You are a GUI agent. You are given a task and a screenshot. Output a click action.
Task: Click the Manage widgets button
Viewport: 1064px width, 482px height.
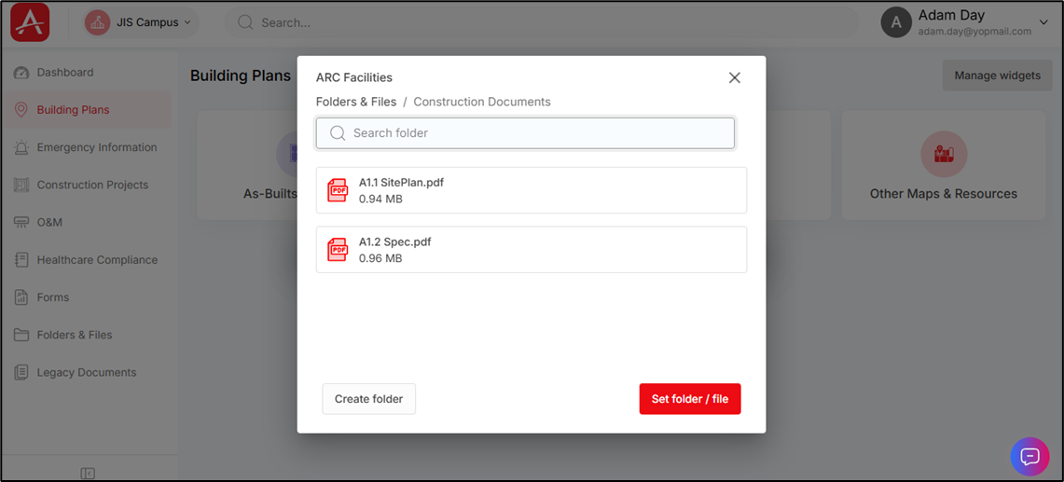997,76
